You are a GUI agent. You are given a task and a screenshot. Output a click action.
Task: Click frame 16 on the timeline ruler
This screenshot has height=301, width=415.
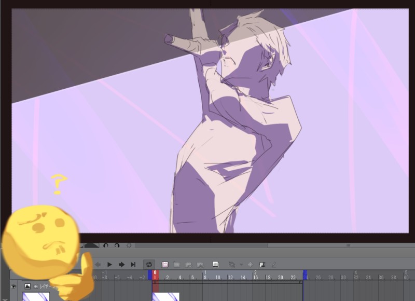255,278
